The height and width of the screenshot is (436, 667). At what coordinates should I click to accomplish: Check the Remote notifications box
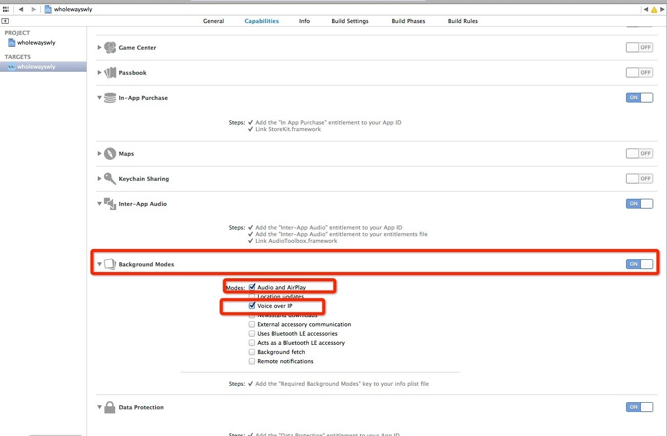tap(252, 361)
